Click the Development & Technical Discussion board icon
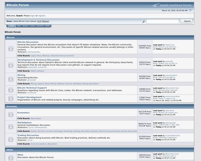Screen dimensions: 201x161 pyautogui.click(x=11, y=65)
